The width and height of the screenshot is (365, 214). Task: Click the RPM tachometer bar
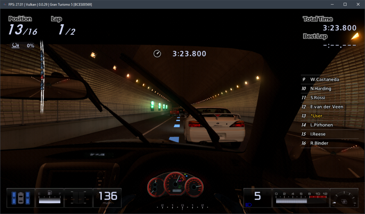pyautogui.click(x=301, y=200)
